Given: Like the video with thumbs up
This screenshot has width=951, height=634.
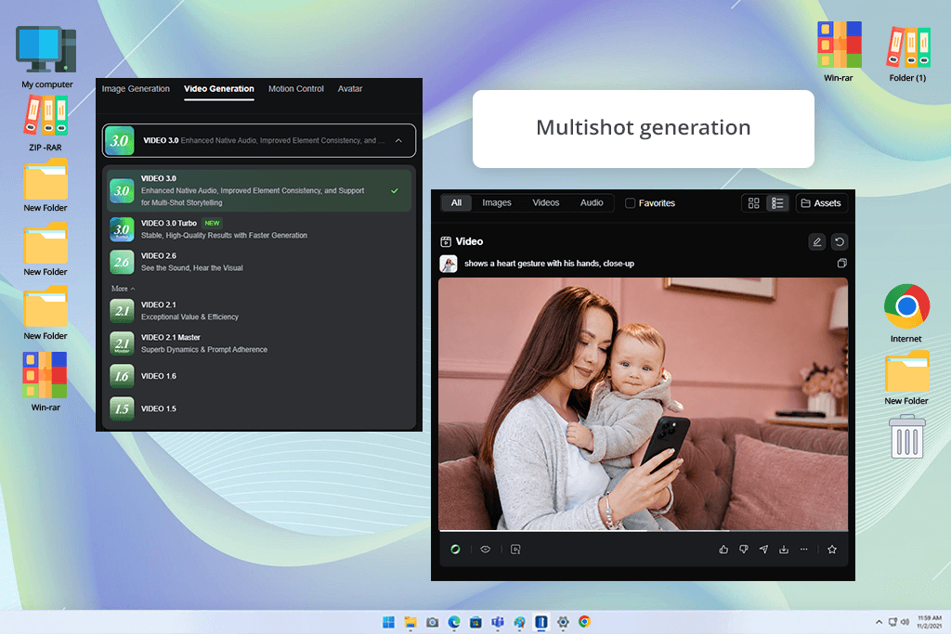Looking at the screenshot, I should pos(723,550).
